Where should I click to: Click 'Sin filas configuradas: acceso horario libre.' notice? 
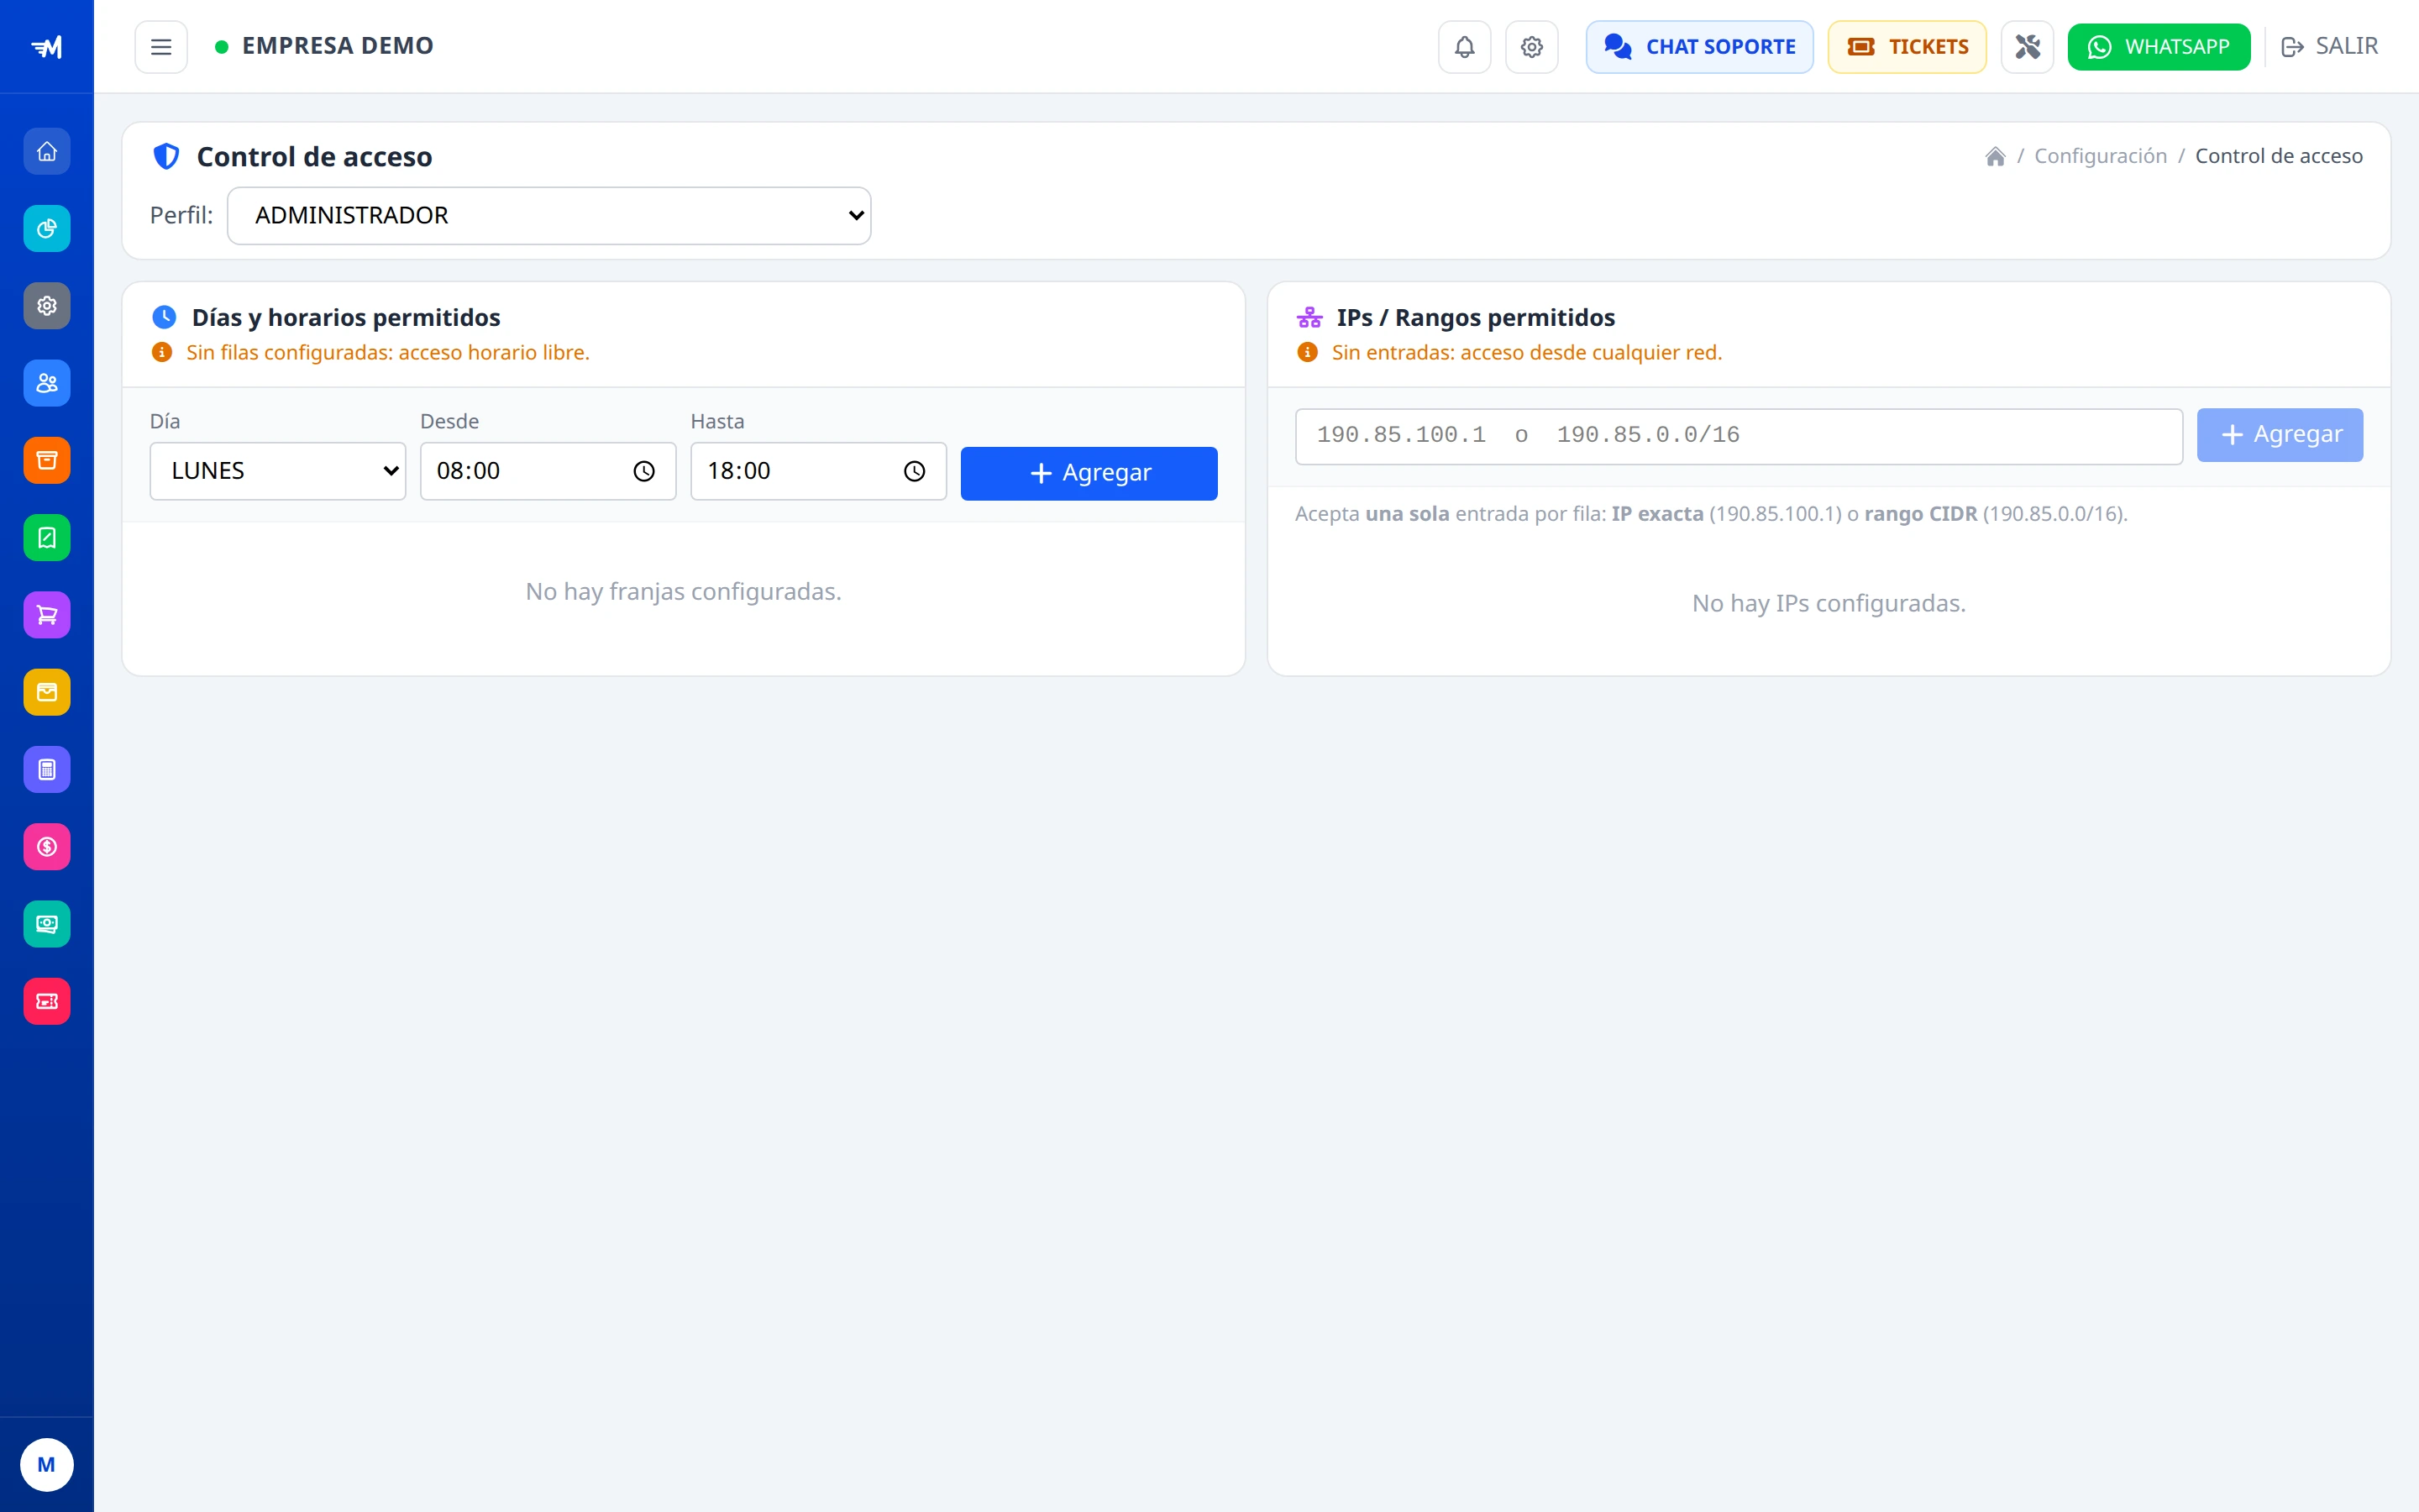(388, 352)
